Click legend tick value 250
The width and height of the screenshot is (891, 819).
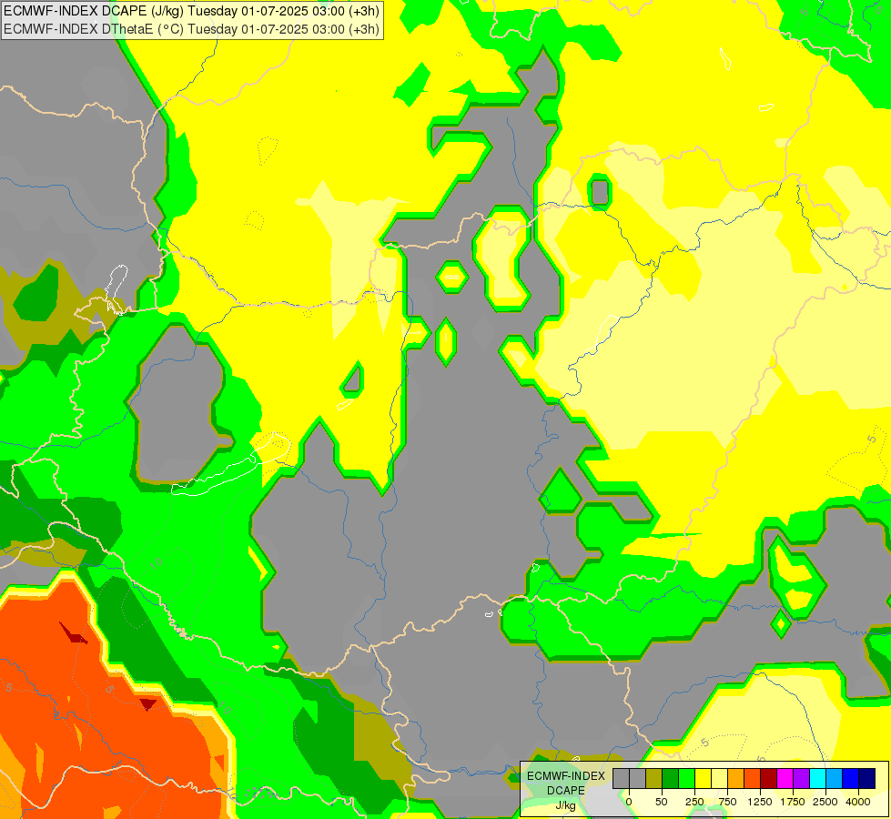tap(694, 802)
